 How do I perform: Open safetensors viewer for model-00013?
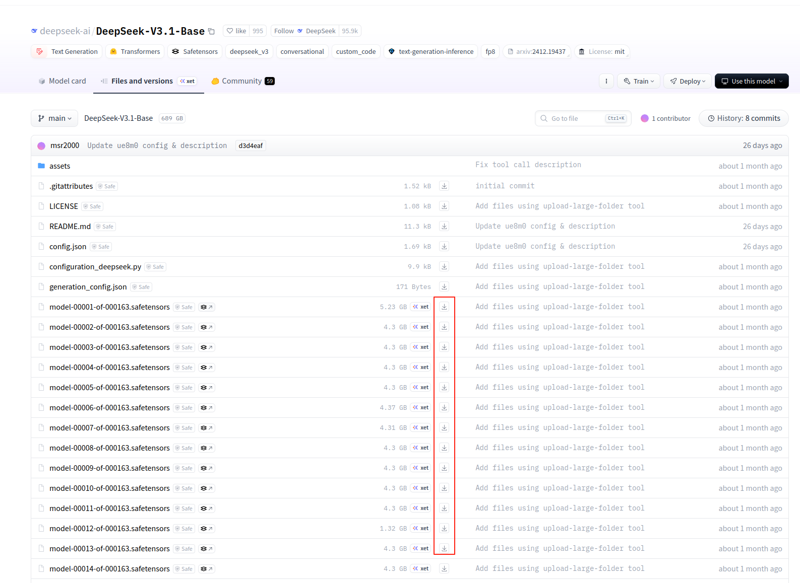tap(206, 549)
